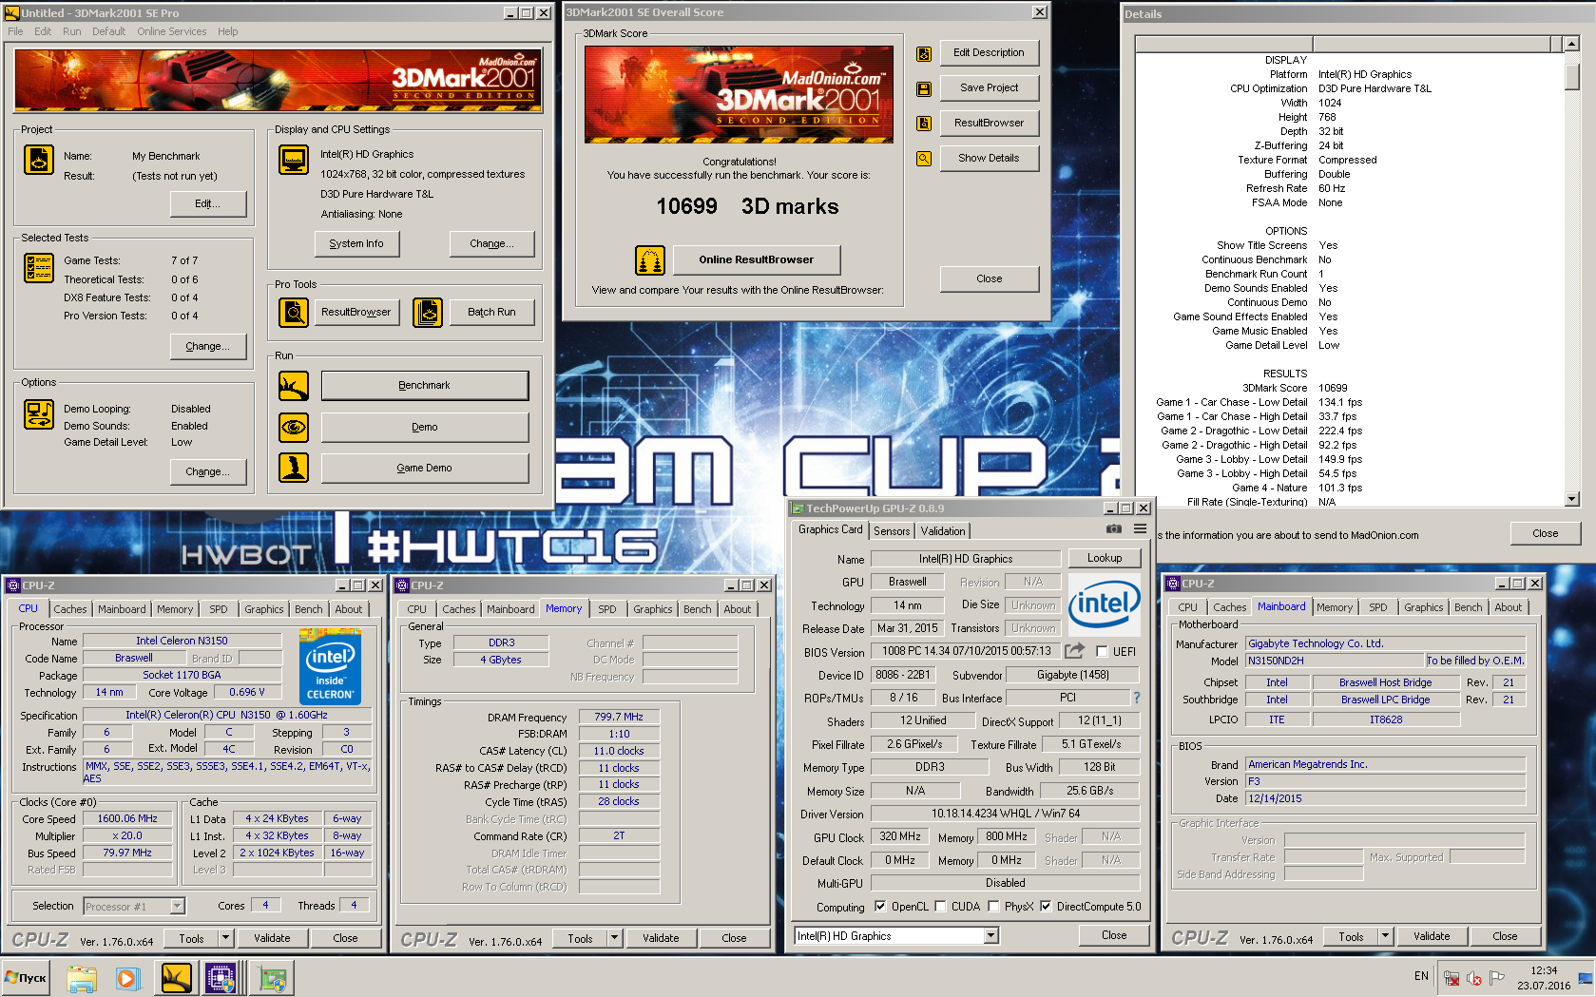Click the GPU-Z BIOS export share icon
1596x997 pixels.
click(1074, 651)
